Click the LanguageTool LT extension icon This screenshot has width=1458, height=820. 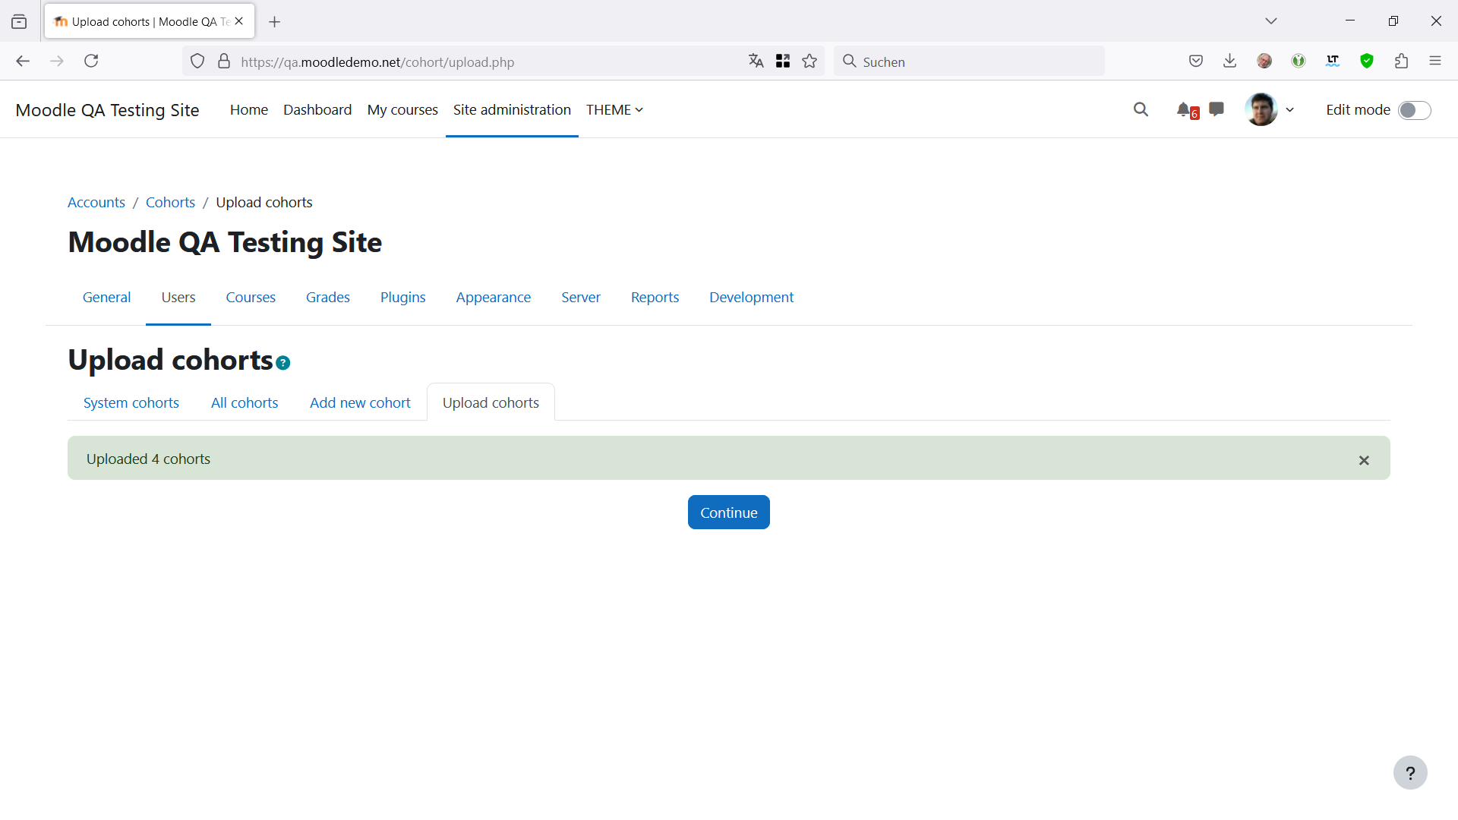coord(1333,61)
